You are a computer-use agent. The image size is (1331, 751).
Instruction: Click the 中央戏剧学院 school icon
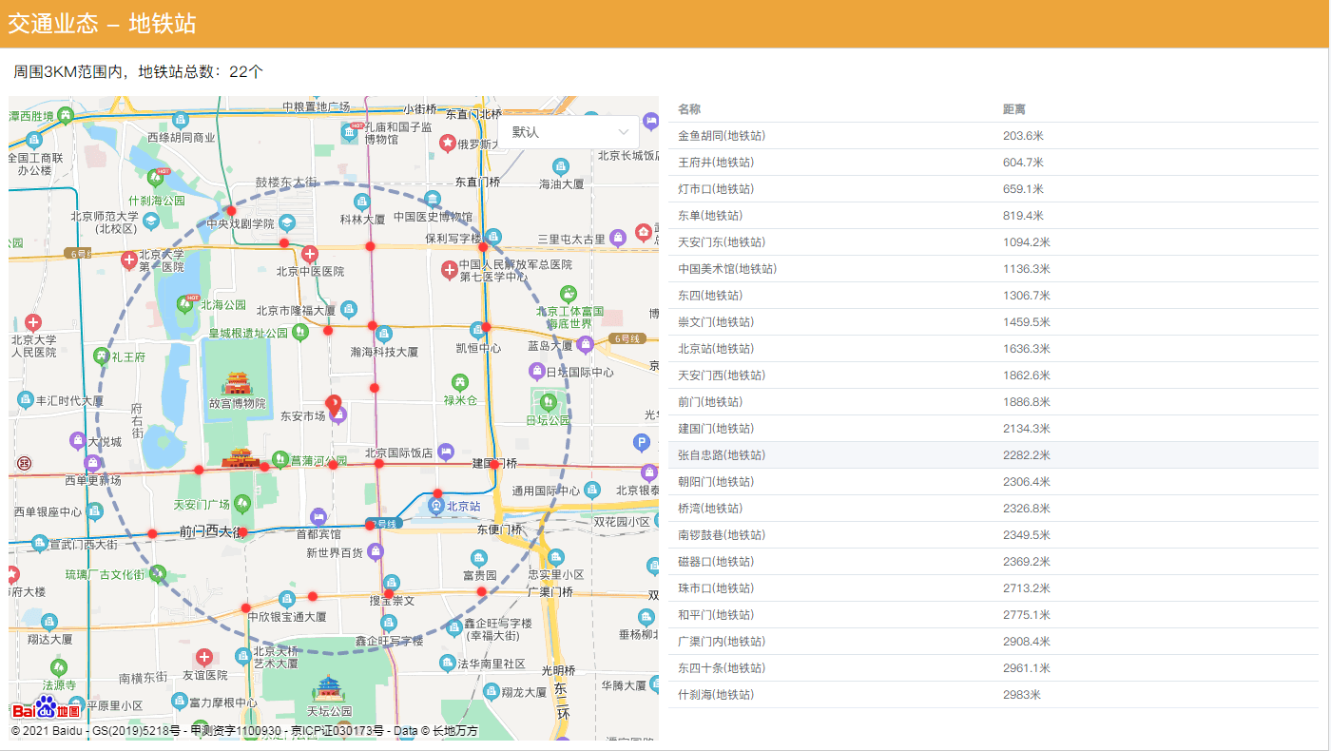tap(287, 223)
